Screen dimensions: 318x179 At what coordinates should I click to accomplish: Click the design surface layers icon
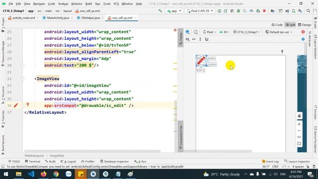click(x=187, y=32)
